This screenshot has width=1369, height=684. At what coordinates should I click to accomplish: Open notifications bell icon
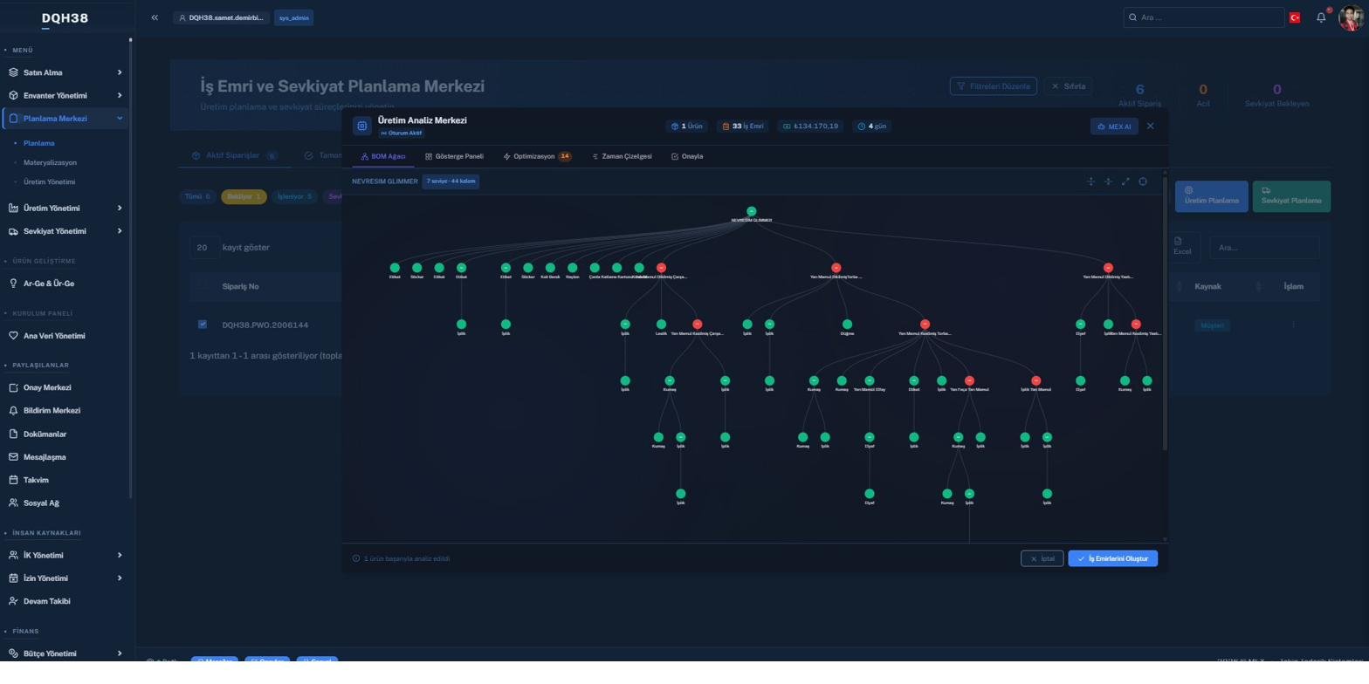[1321, 17]
